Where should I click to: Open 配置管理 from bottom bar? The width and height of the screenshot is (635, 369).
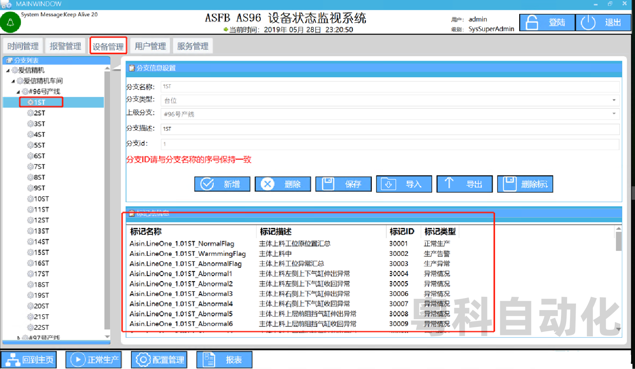pos(159,360)
